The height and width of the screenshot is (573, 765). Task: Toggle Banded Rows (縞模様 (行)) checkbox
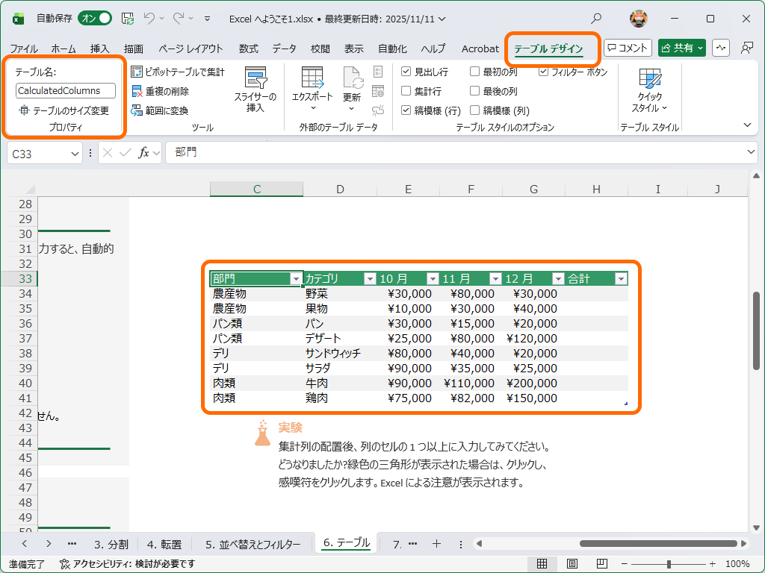coord(406,110)
